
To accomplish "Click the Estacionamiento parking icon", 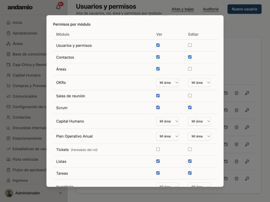I will [8, 138].
